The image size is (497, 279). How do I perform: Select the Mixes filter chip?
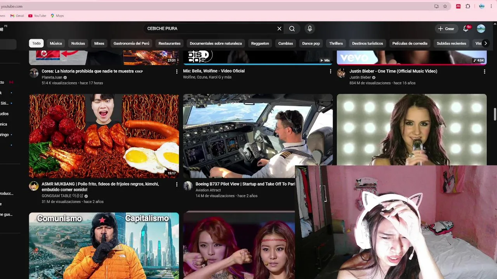99,43
